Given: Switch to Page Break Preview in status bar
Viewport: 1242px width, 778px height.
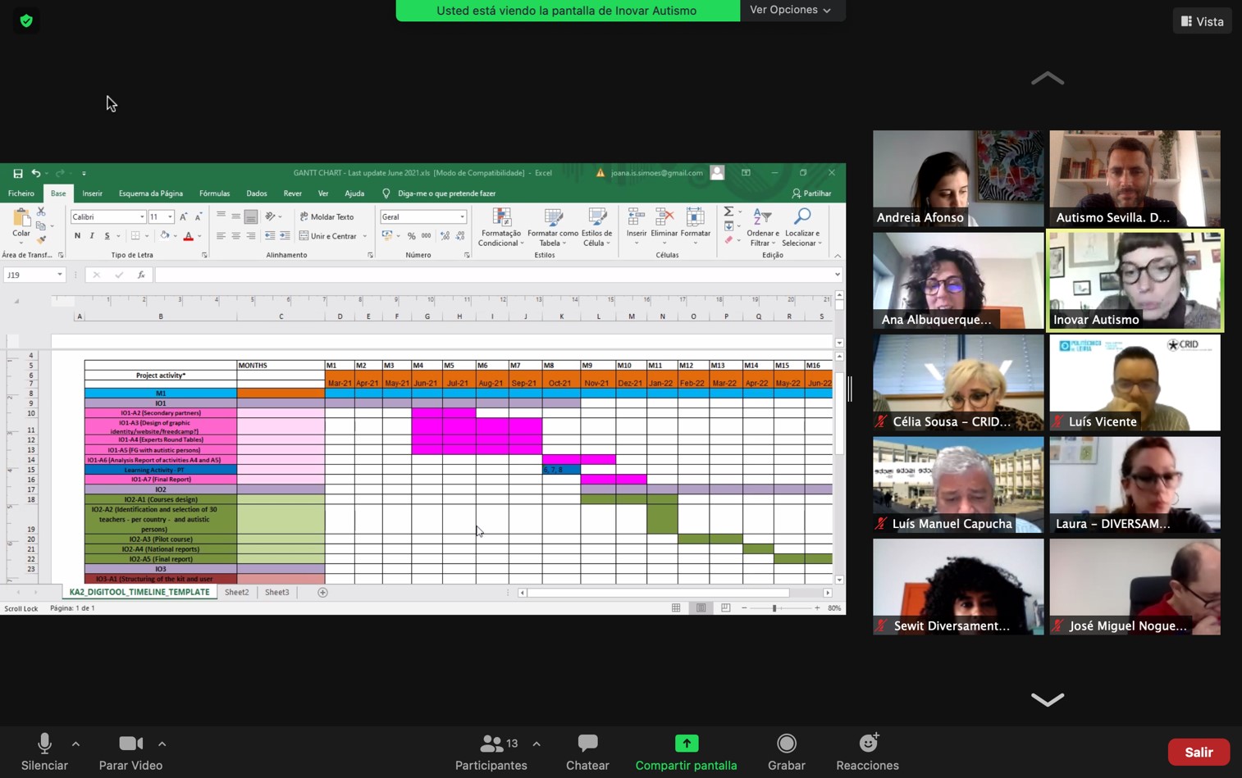Looking at the screenshot, I should [x=725, y=608].
